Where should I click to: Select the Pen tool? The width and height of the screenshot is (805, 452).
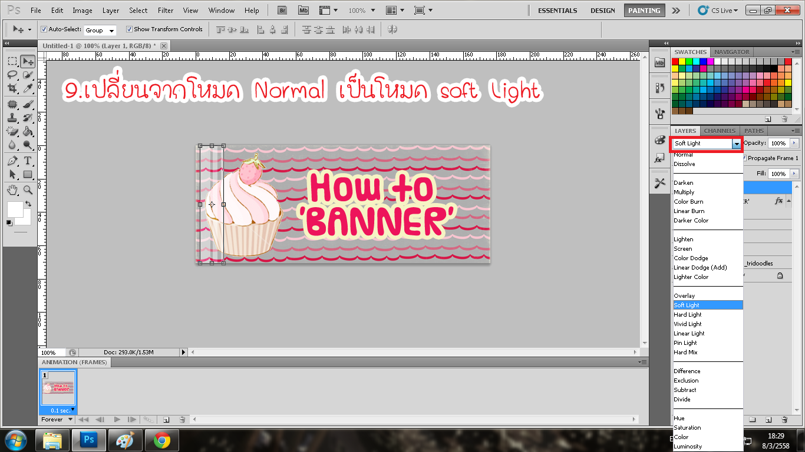point(12,161)
